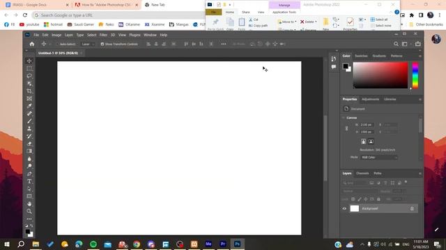Select the Brush tool

pos(29,121)
